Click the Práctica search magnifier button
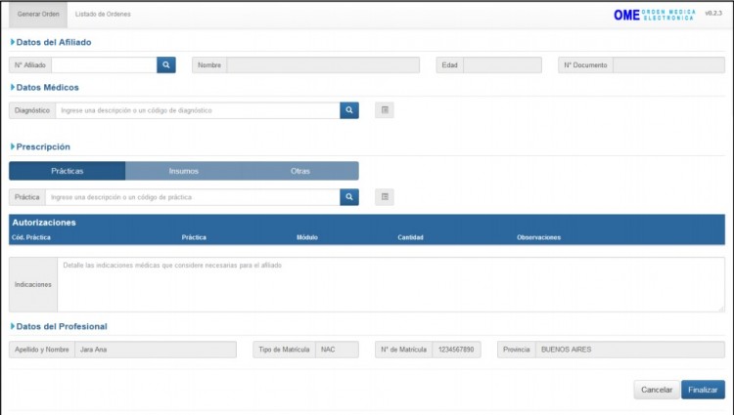Image resolution: width=734 pixels, height=415 pixels. coord(349,197)
